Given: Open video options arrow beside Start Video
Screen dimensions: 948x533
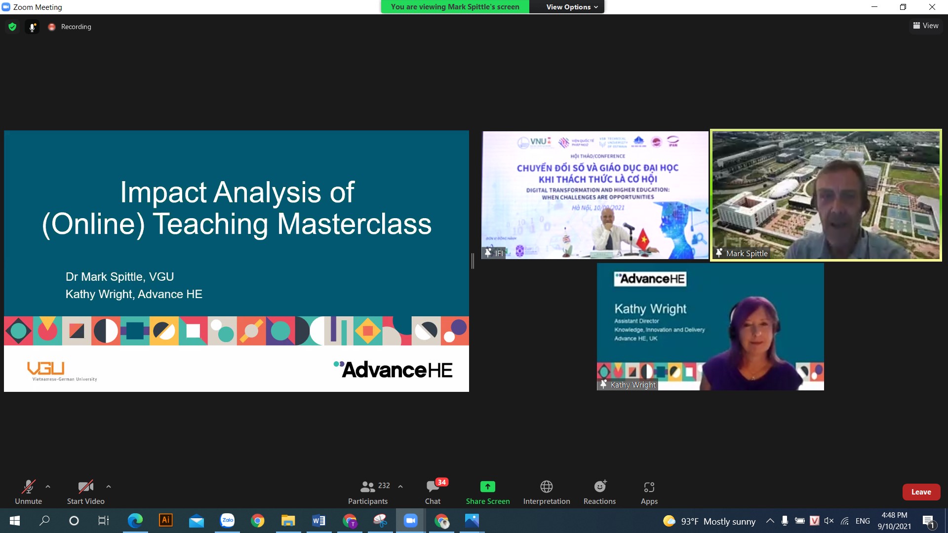Looking at the screenshot, I should (x=109, y=487).
